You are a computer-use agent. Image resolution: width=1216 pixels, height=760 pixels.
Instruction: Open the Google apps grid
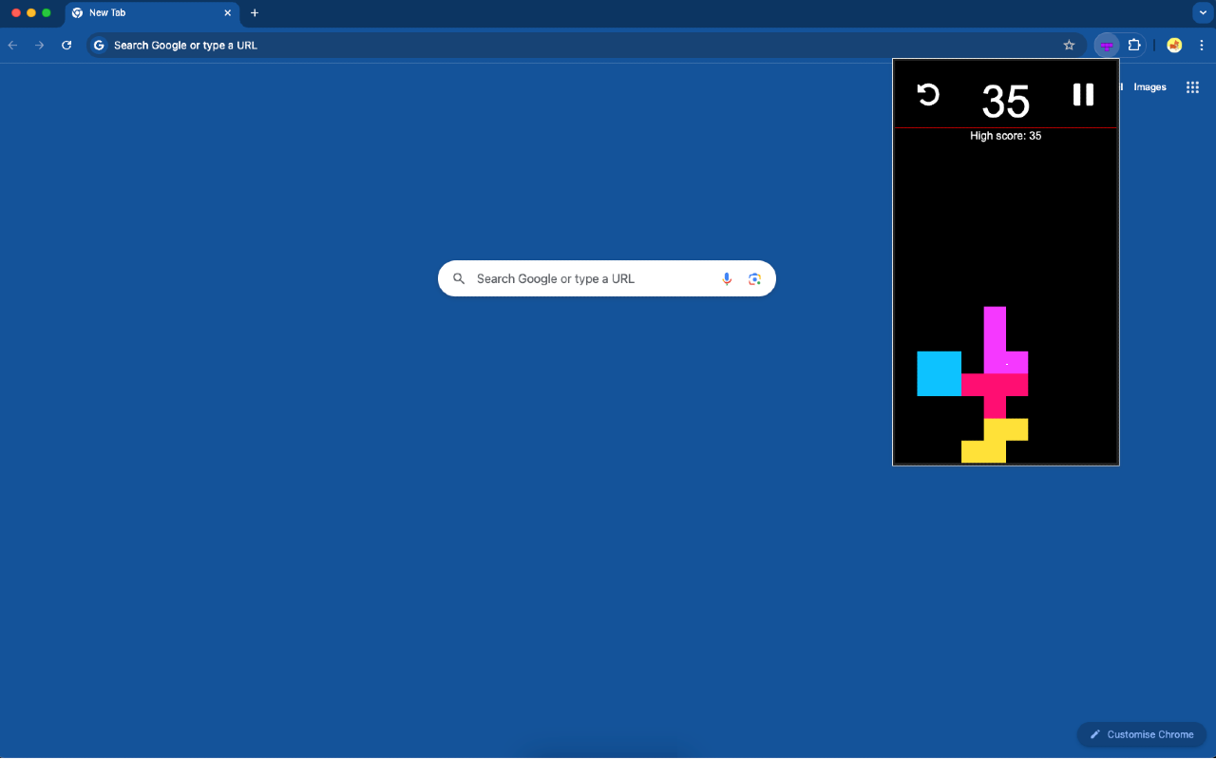[1192, 87]
